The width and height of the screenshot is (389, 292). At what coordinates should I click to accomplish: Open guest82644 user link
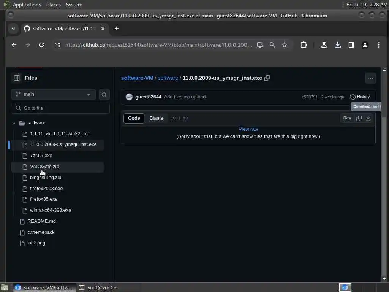pyautogui.click(x=148, y=97)
